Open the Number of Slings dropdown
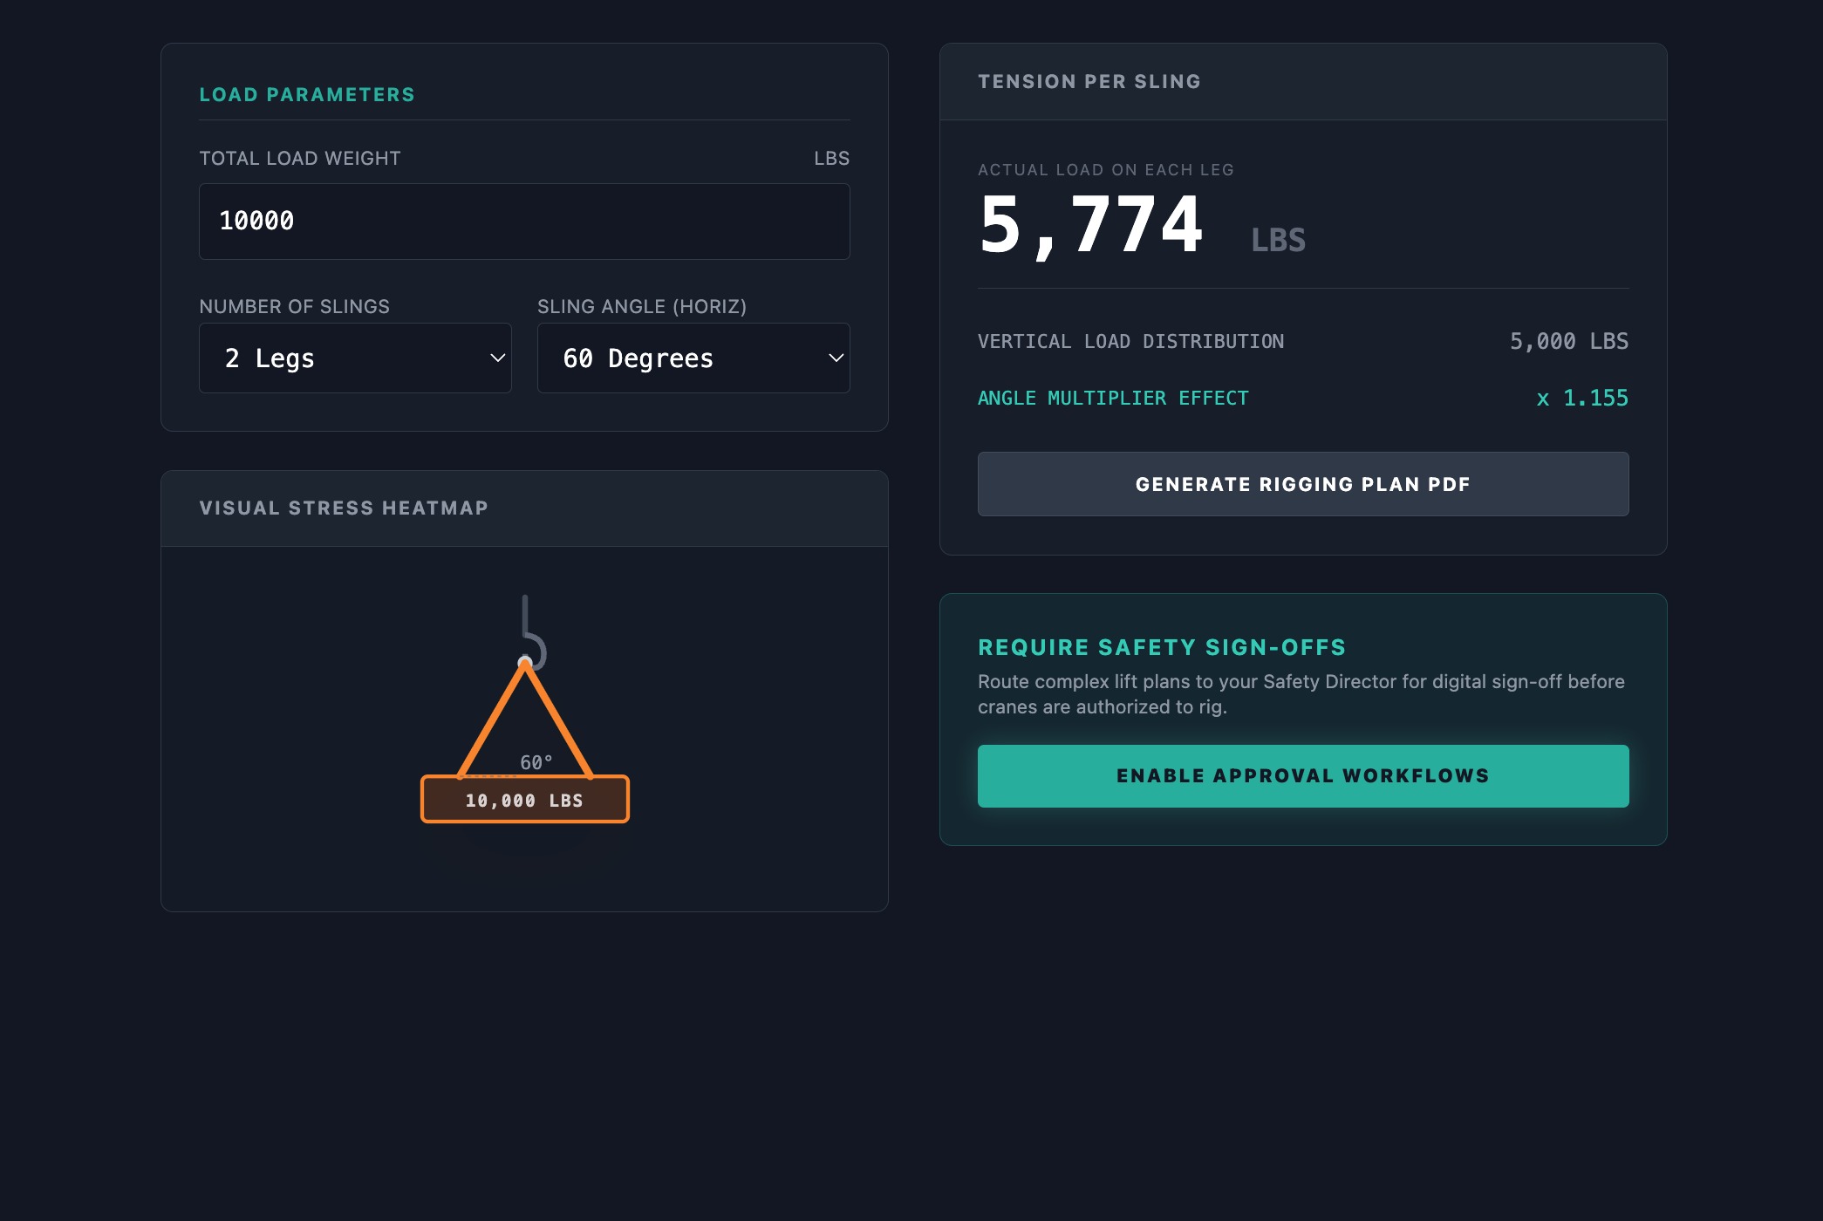Image resolution: width=1823 pixels, height=1221 pixels. [x=355, y=358]
